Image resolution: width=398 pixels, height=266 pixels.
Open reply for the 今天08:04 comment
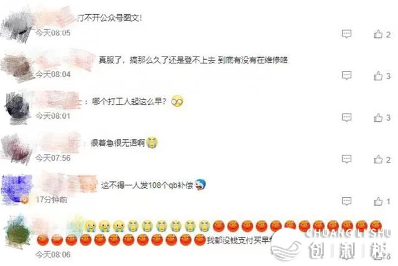click(x=347, y=75)
